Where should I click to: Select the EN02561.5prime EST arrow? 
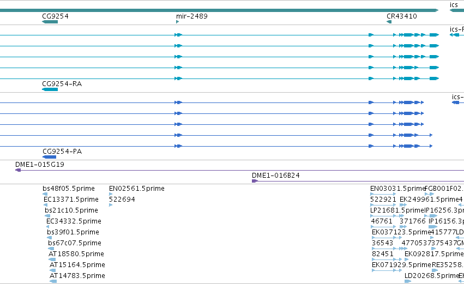[x=111, y=194]
